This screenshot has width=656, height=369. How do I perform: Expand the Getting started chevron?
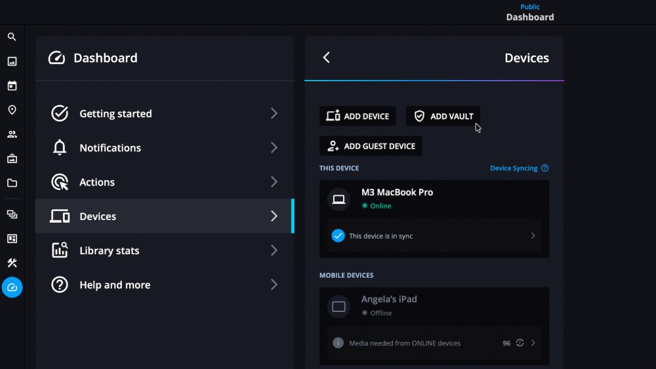[x=274, y=113]
